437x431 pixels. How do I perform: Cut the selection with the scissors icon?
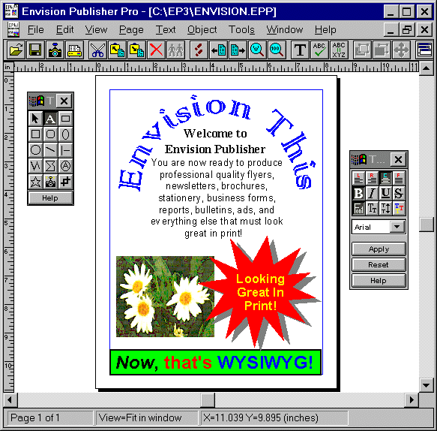tap(97, 50)
